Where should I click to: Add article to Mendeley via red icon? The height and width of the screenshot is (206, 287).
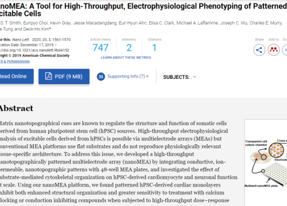coord(274,50)
